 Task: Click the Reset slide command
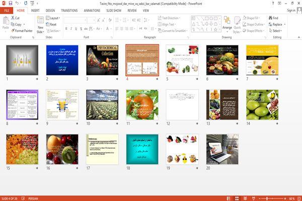(51, 24)
